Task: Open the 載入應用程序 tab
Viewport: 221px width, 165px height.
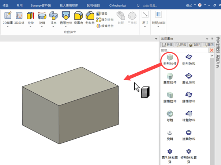Action: point(69,5)
